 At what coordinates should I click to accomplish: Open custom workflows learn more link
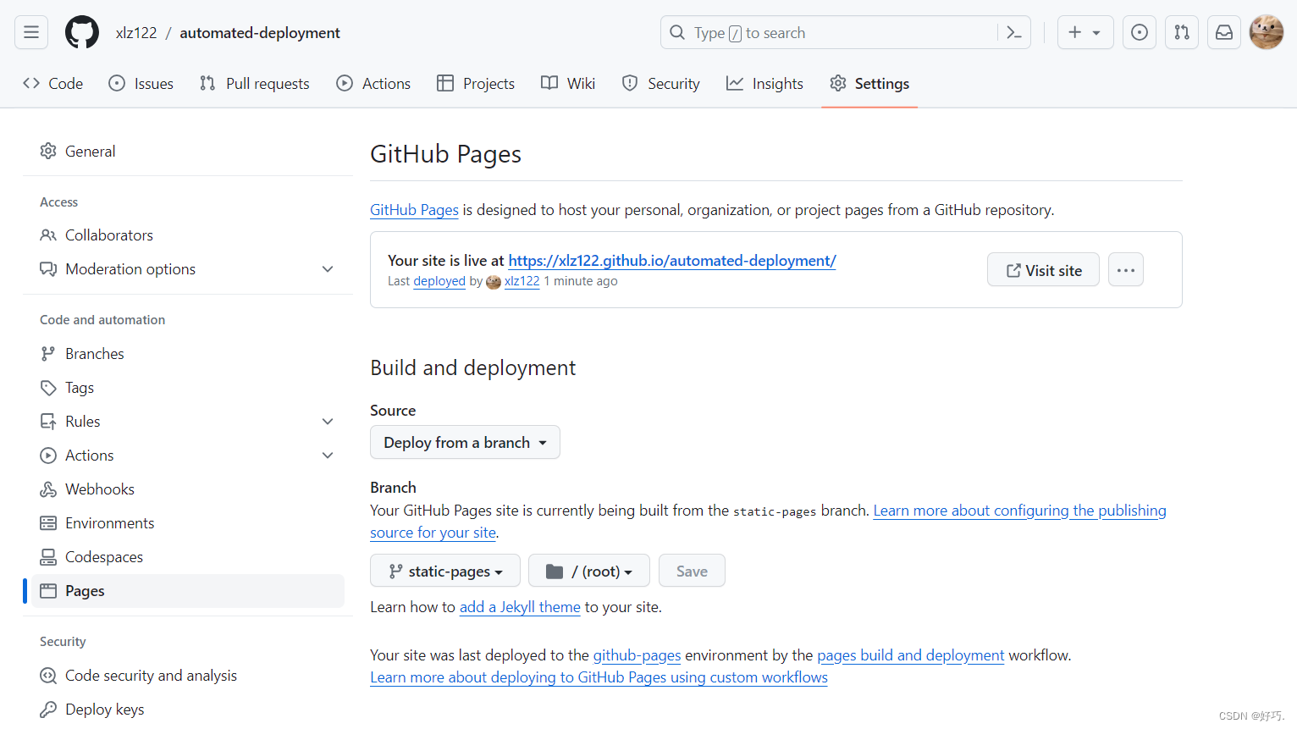[x=599, y=677]
